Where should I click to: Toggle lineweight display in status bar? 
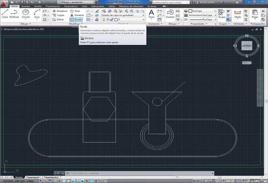[x=87, y=181]
